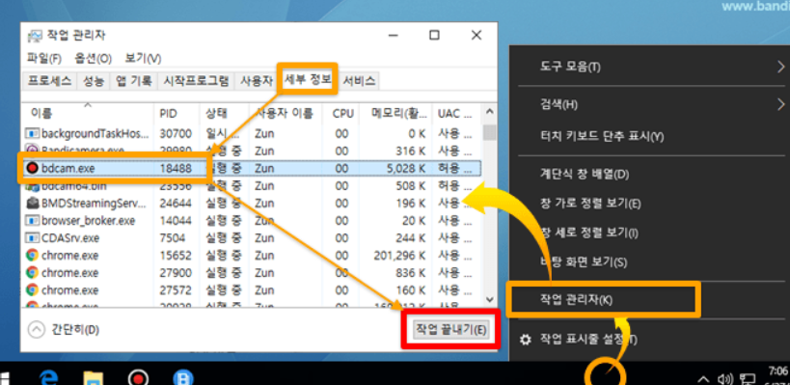
Task: Switch to the 시작프로그램 tab
Action: (x=196, y=81)
